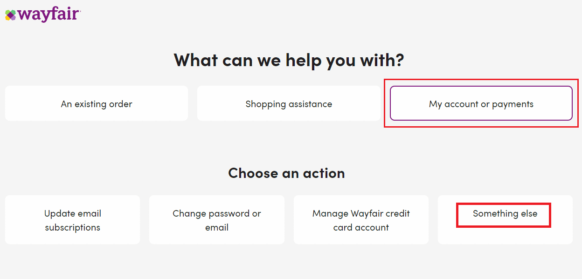Open 'Manage Wayfair credit card account'

pos(361,220)
